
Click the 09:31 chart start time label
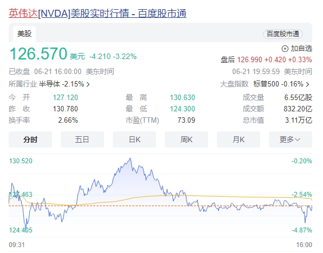pos(17,245)
